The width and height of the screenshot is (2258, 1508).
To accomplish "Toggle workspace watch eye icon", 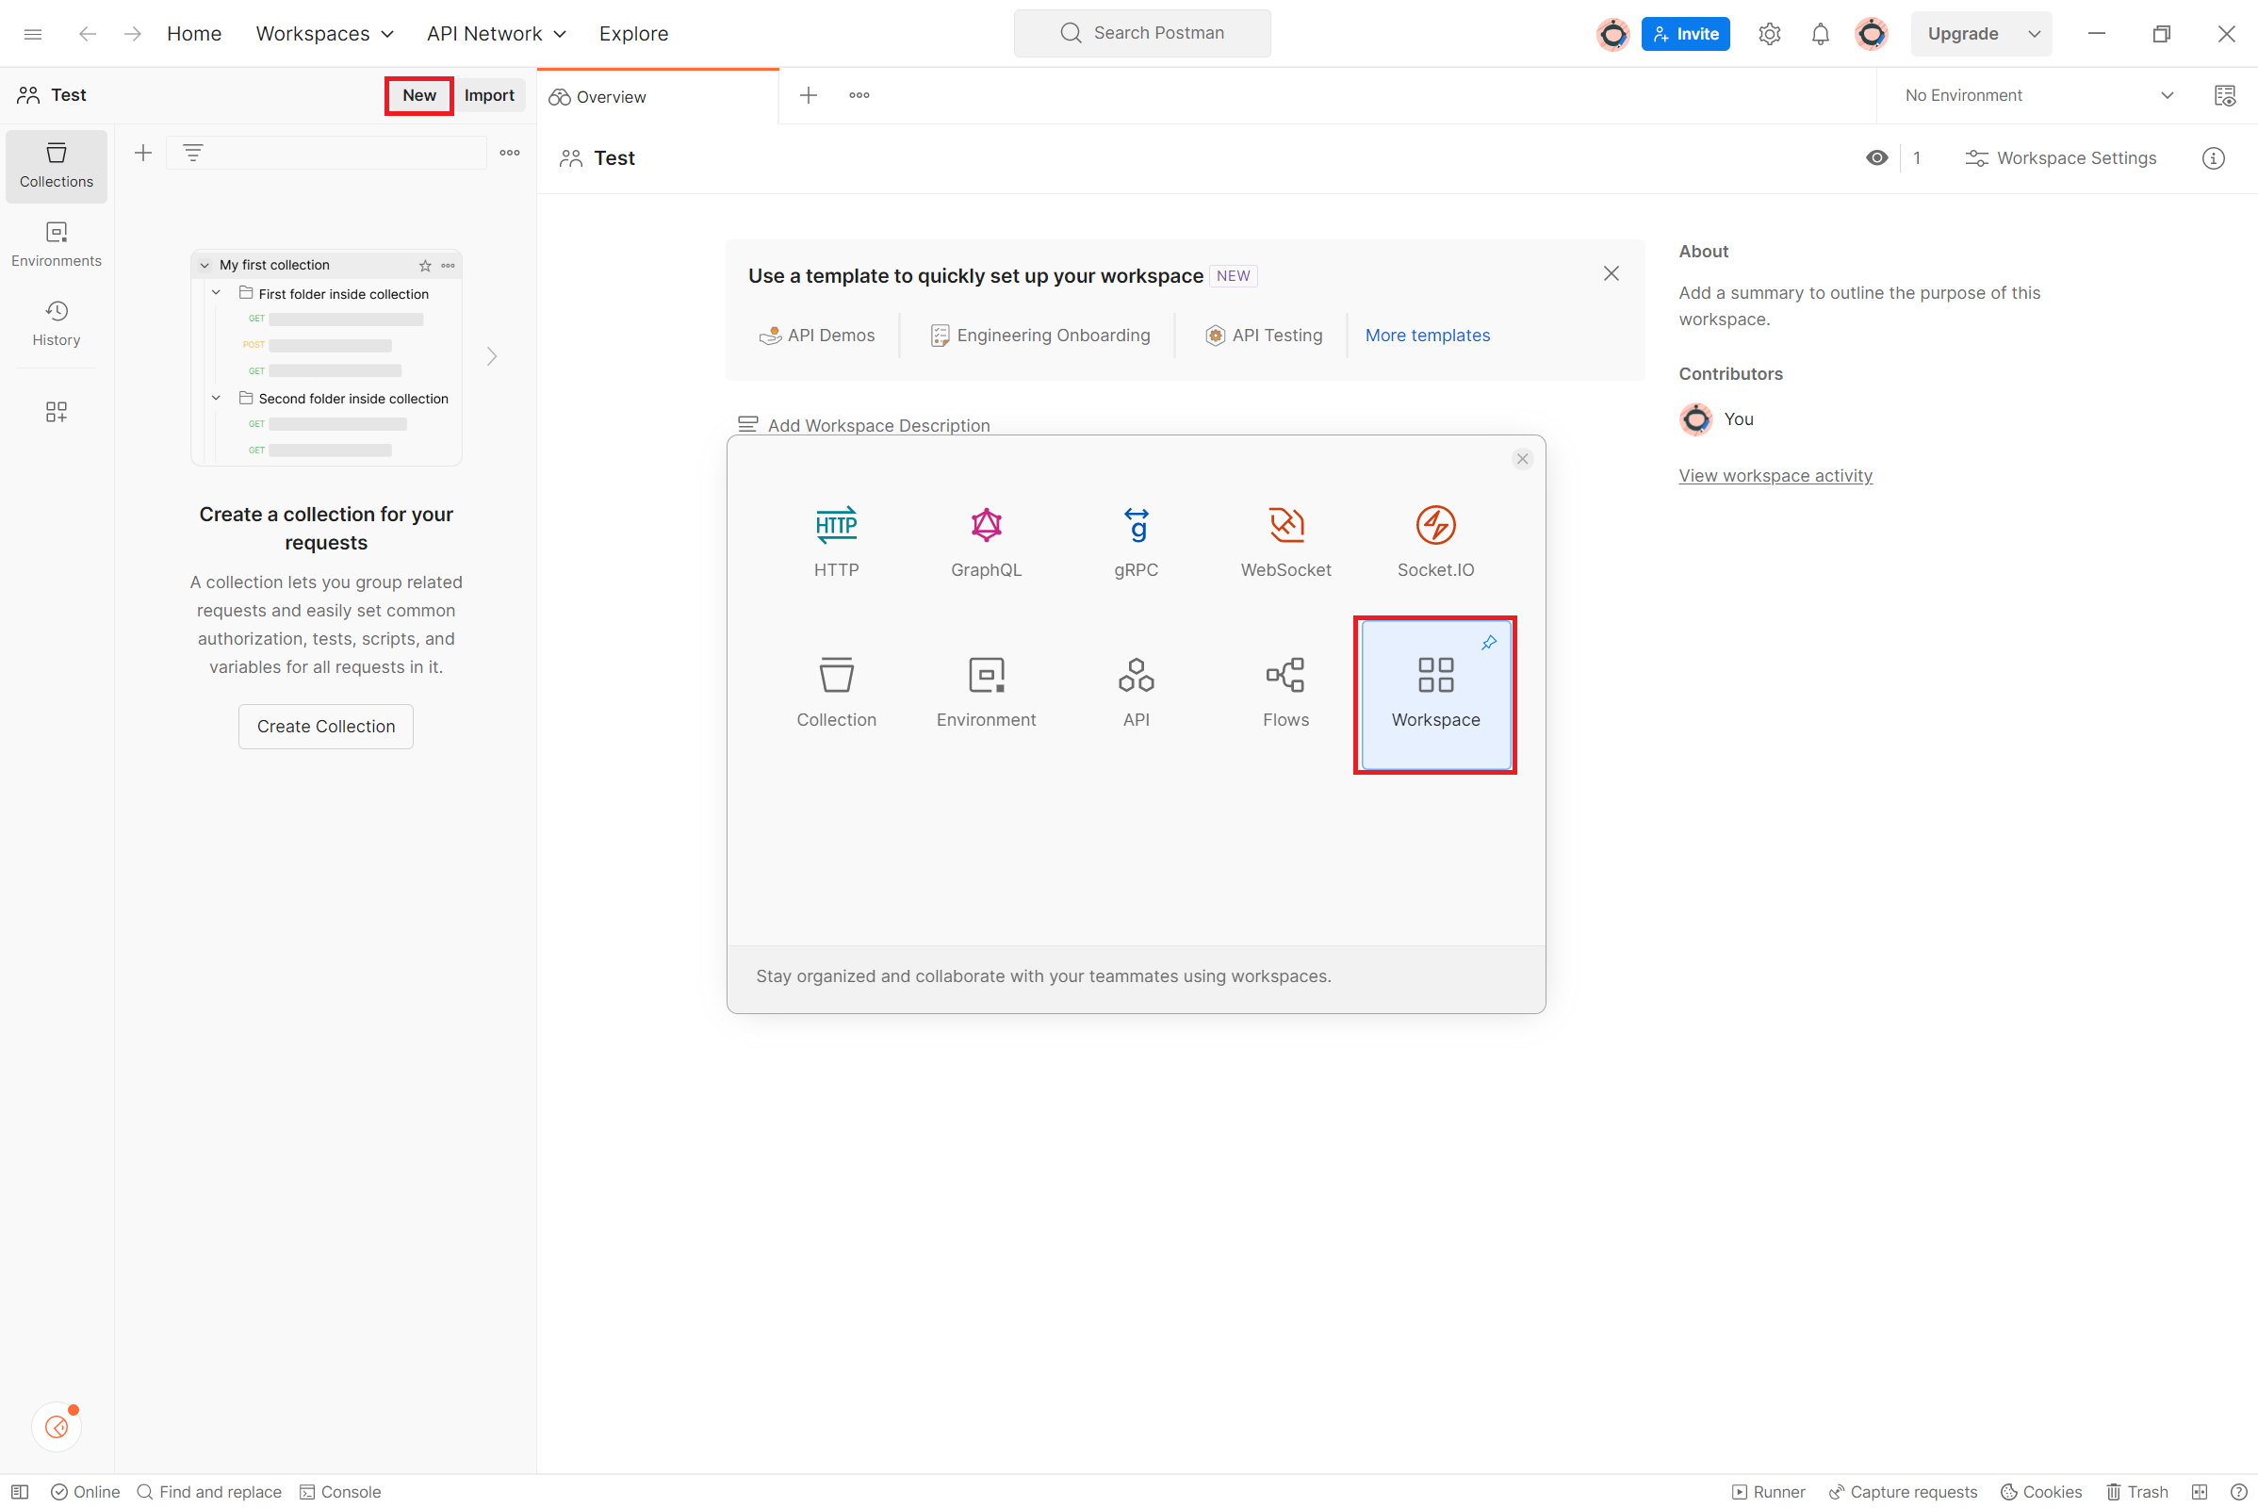I will (x=1876, y=157).
